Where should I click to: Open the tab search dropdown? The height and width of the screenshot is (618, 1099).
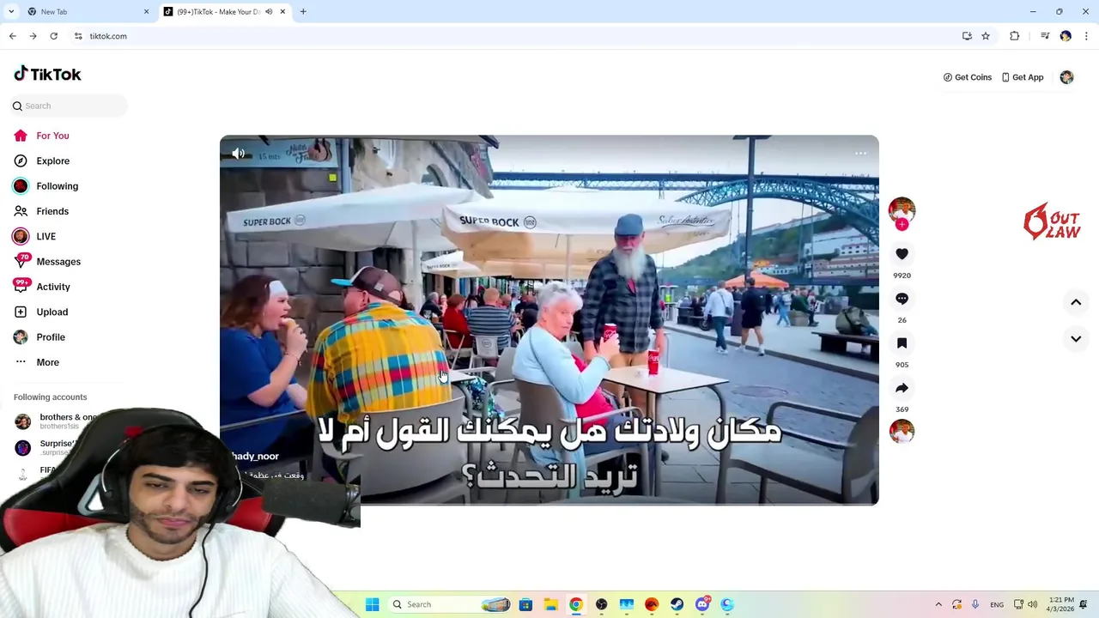(x=11, y=12)
